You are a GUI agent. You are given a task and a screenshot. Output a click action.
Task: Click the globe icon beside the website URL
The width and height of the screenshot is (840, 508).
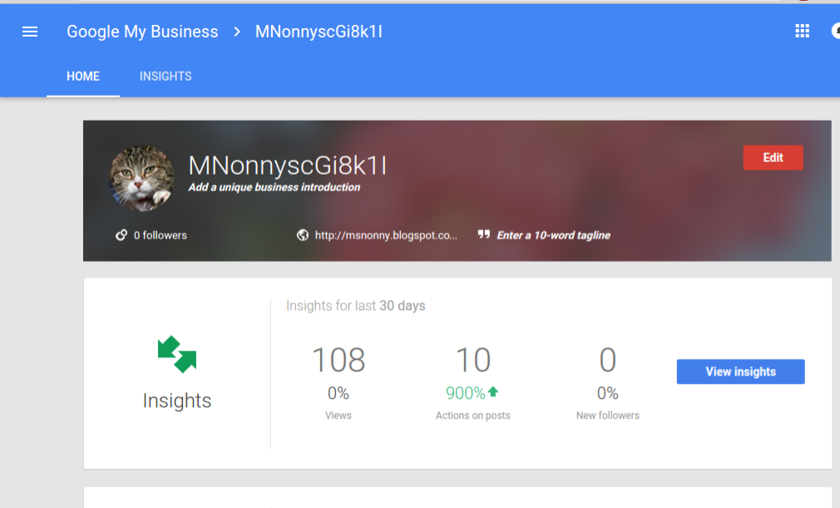(301, 234)
